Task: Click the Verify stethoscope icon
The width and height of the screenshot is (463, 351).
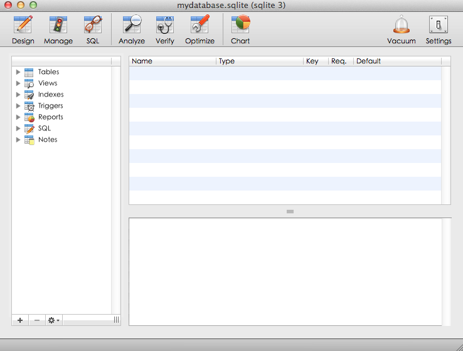Action: (165, 25)
